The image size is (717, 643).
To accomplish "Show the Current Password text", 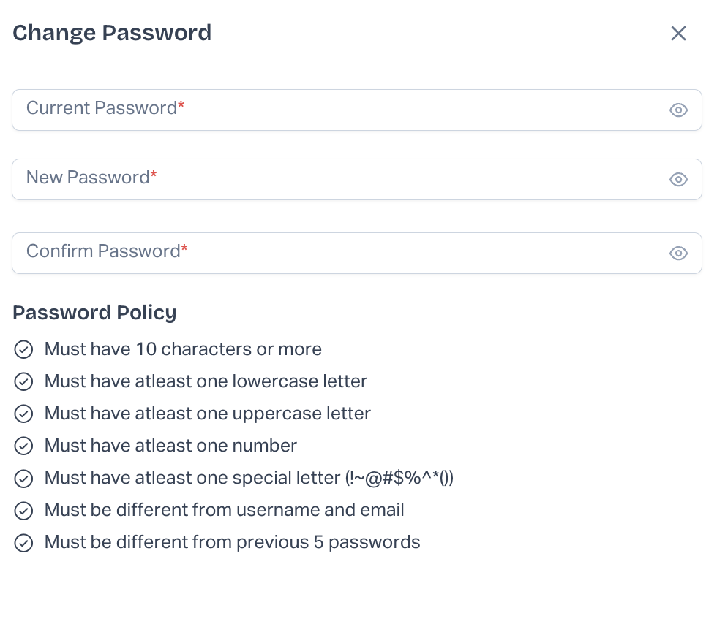I will [678, 110].
